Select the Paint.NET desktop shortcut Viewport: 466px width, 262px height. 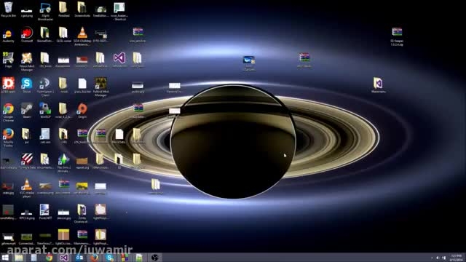45,212
